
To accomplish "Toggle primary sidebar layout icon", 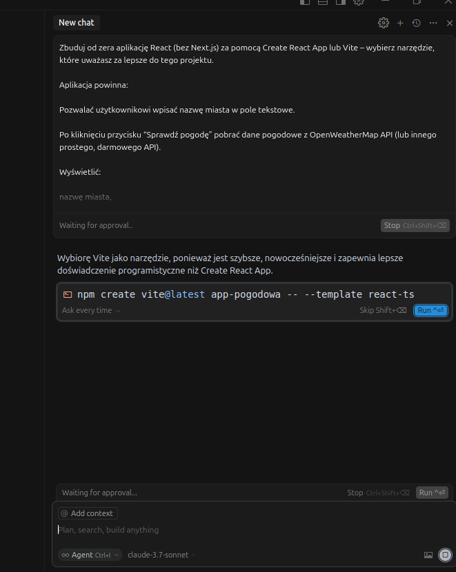I will (305, 2).
